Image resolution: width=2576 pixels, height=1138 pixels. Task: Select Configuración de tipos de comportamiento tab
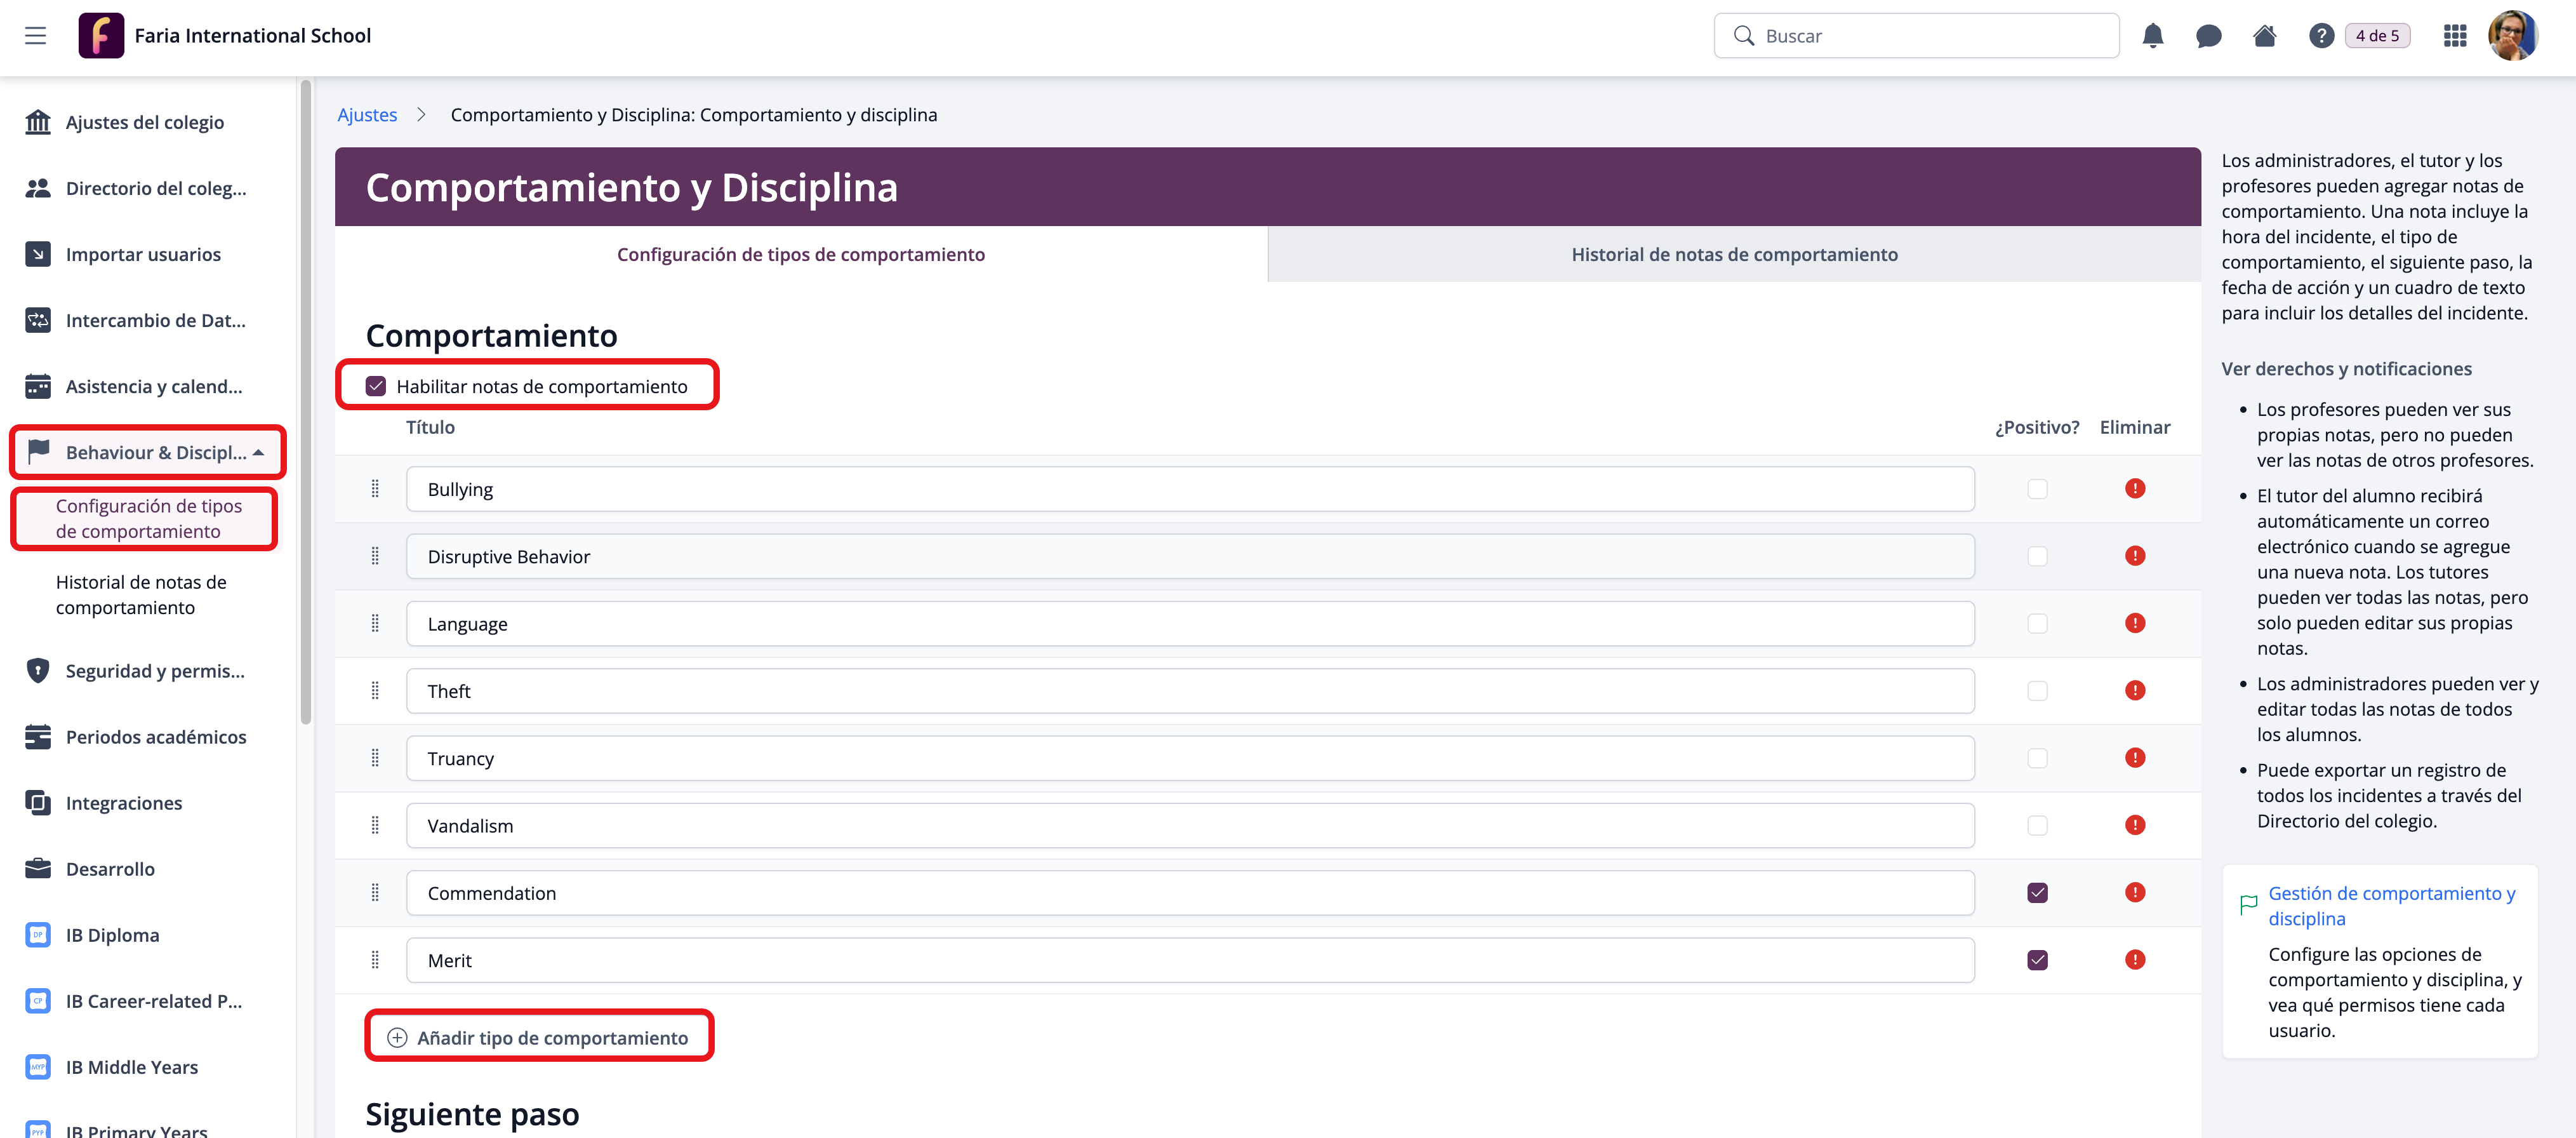(x=800, y=254)
